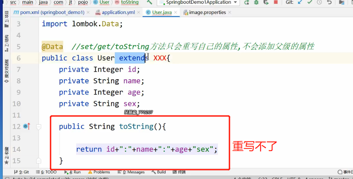Switch to application.yml editor tab
This screenshot has height=179, width=353.
tap(118, 12)
